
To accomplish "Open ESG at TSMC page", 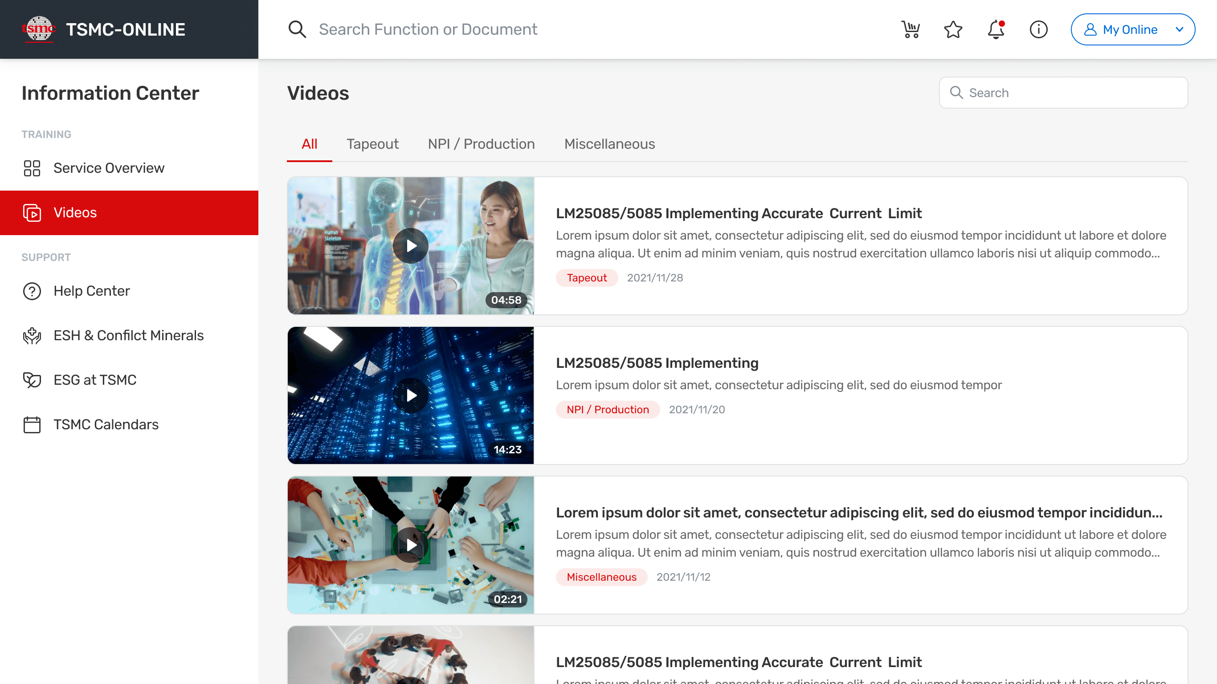I will point(129,380).
